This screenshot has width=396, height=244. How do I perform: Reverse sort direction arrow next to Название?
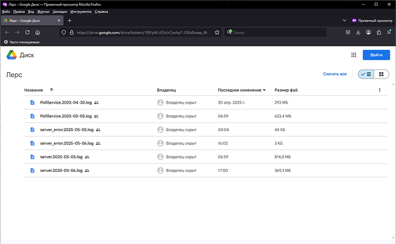pos(52,90)
